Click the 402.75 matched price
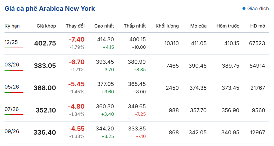The image size is (274, 146). pos(45,43)
